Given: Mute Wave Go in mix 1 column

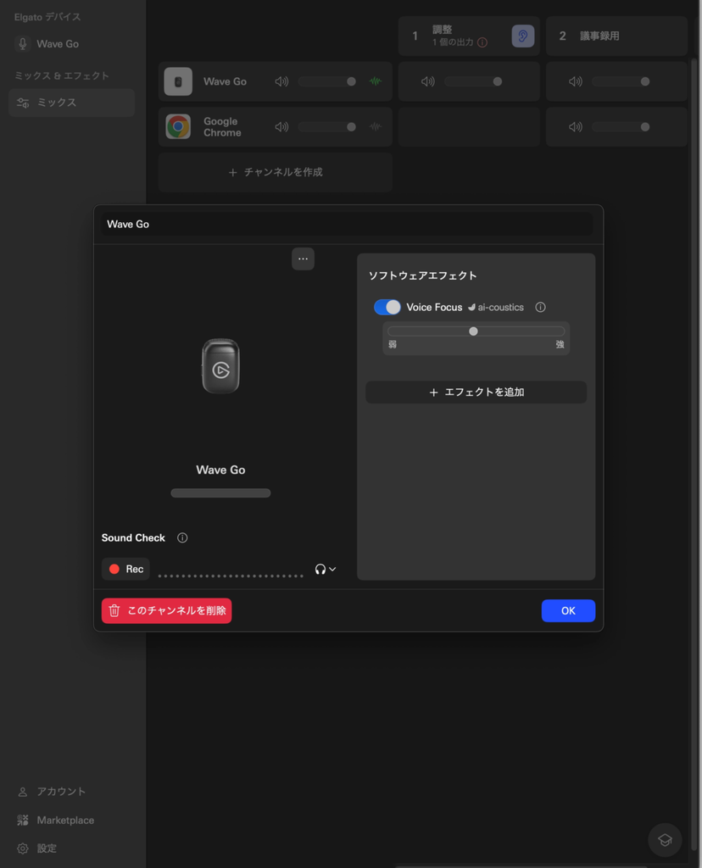Looking at the screenshot, I should coord(428,82).
